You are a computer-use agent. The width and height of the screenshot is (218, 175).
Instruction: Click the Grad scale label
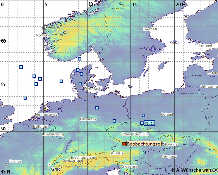coord(56,169)
